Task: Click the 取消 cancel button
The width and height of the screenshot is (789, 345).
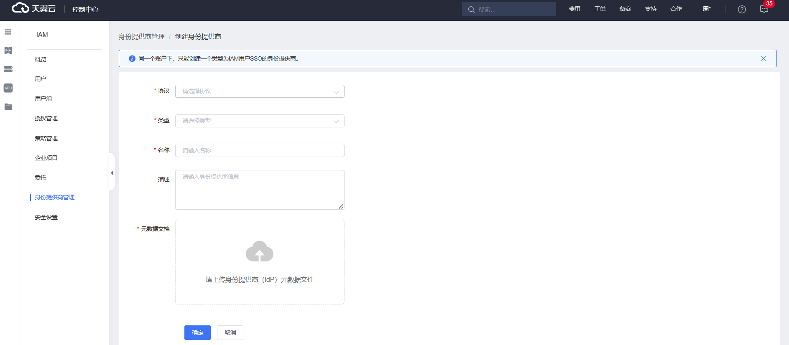Action: (230, 332)
